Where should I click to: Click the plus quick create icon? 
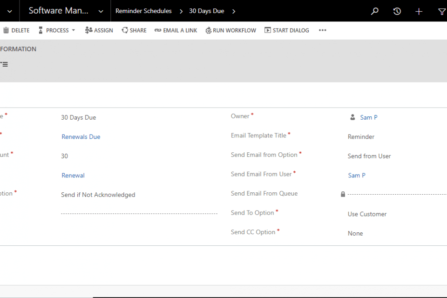(x=419, y=11)
